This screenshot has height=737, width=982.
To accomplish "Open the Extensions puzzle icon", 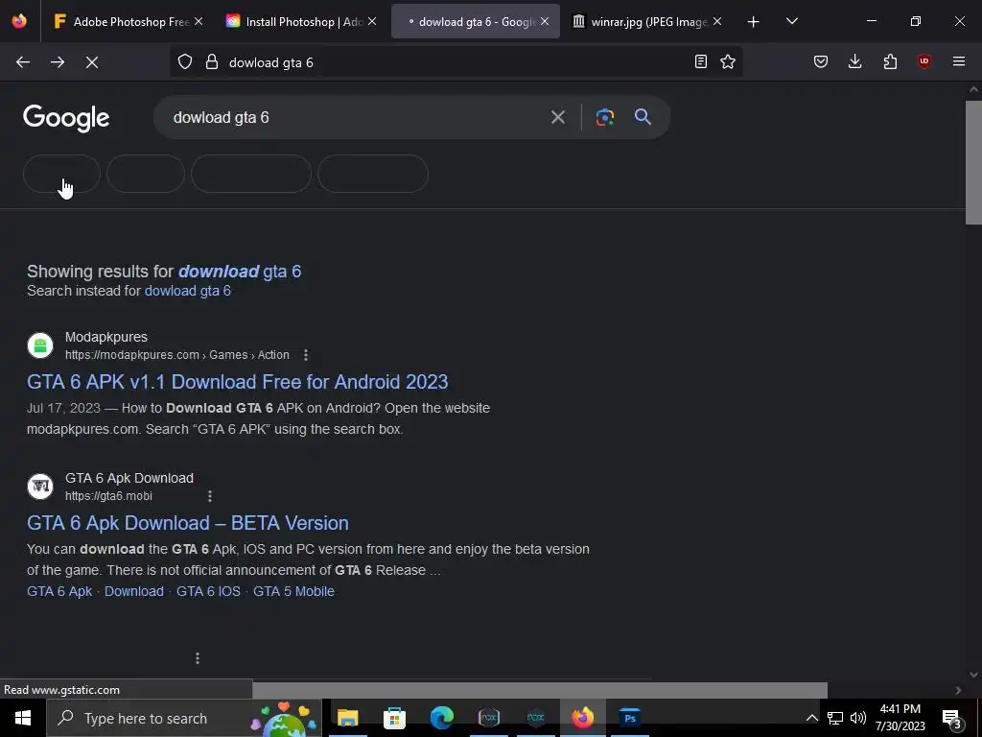I will pyautogui.click(x=890, y=62).
